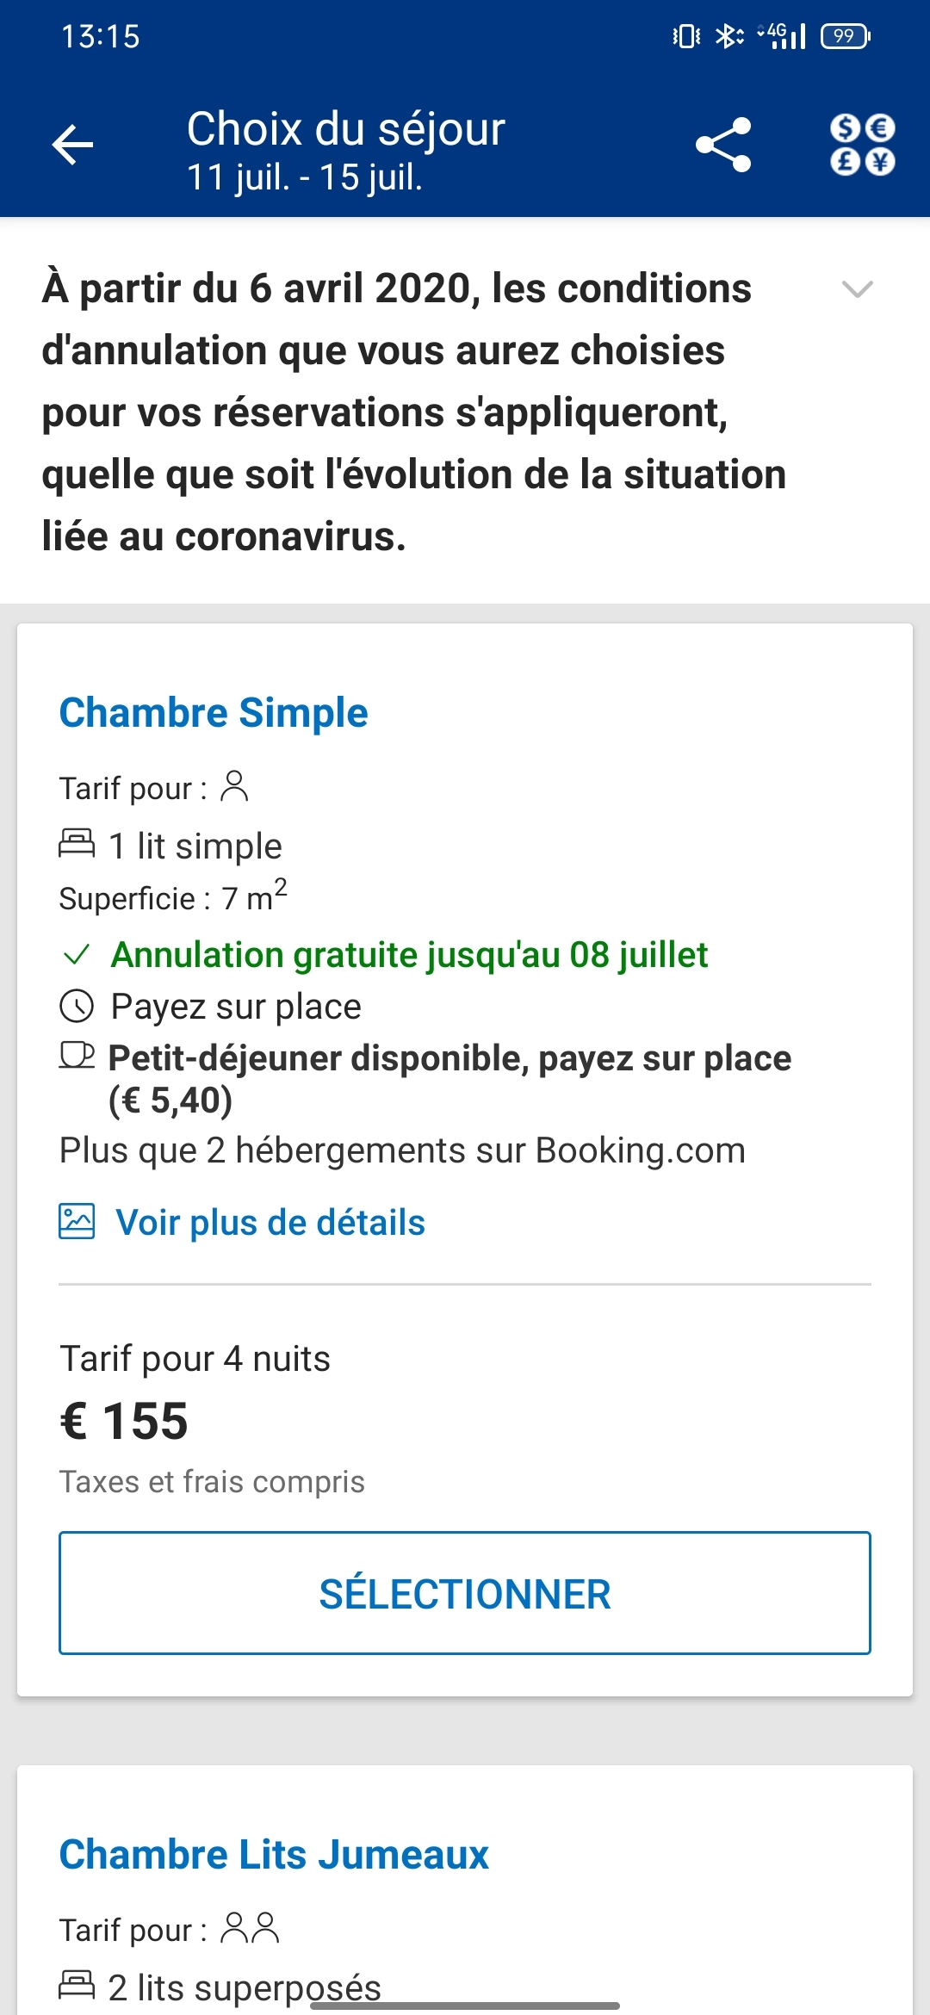Tap the bunk beds icon
The height and width of the screenshot is (2015, 930).
pos(77,1984)
